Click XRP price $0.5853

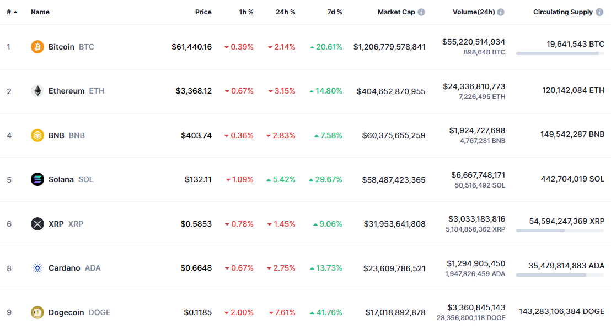[x=196, y=224]
